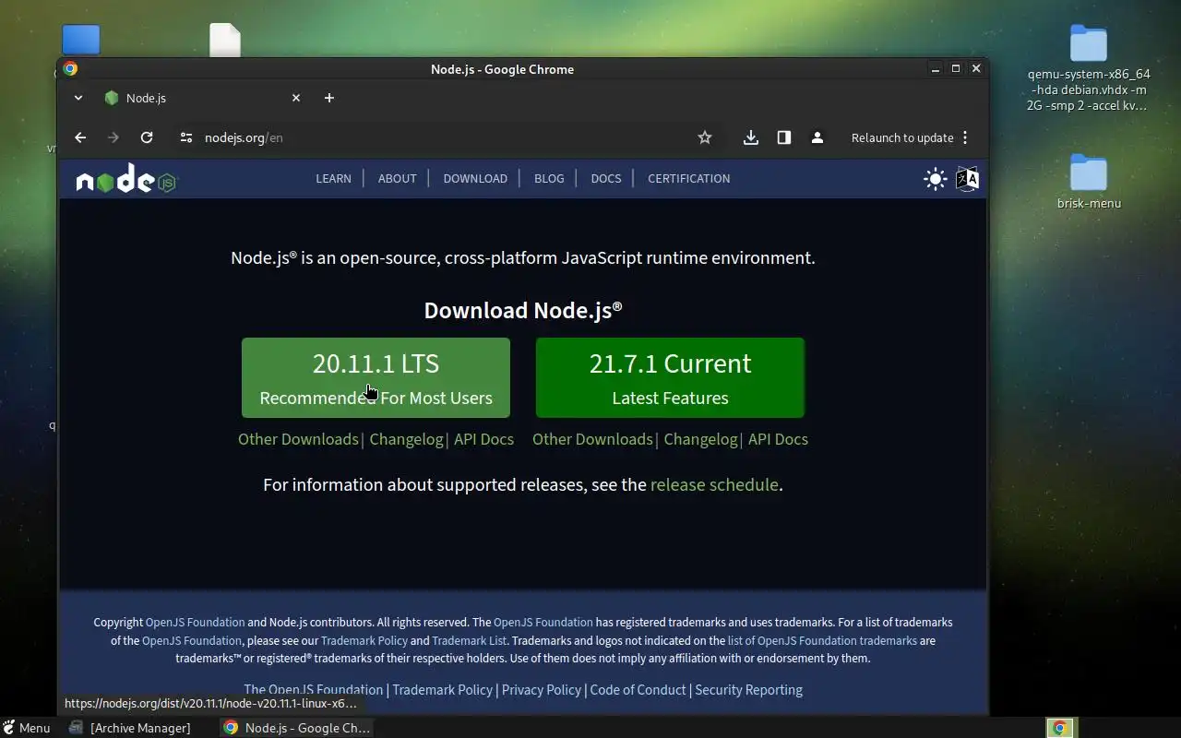This screenshot has height=738, width=1181.
Task: Open Chrome three-dot menu
Action: pyautogui.click(x=965, y=137)
